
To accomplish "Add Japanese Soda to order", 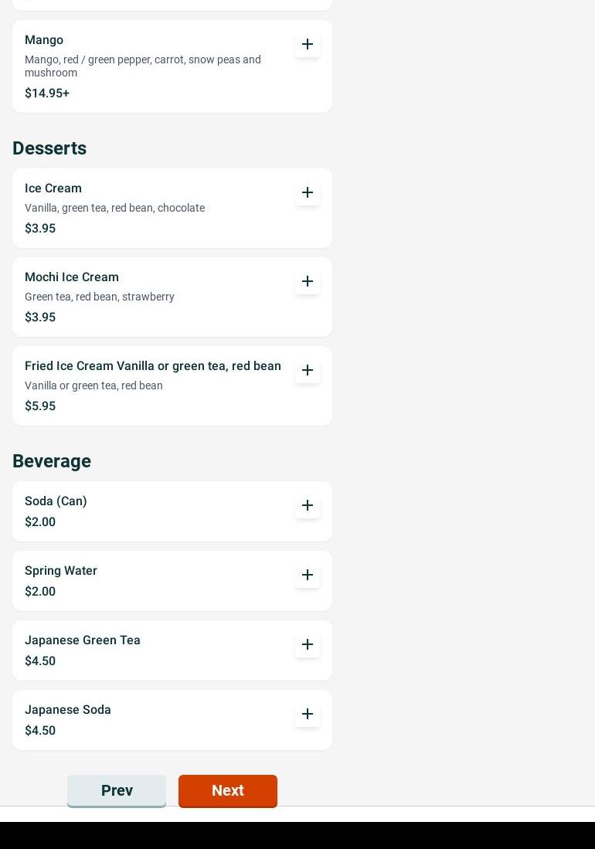I will tap(308, 715).
